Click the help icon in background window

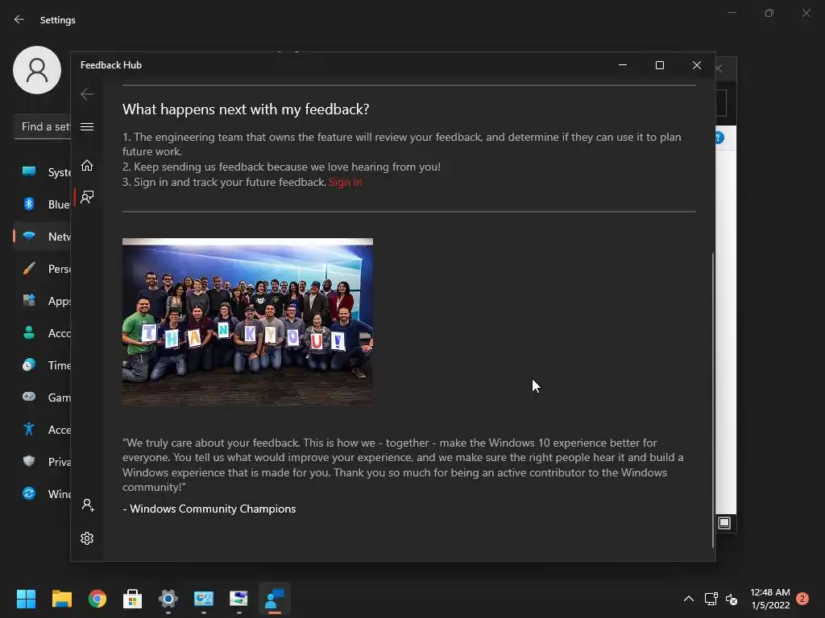coord(719,138)
